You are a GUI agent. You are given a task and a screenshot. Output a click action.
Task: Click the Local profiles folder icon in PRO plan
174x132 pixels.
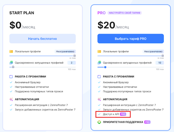(x=99, y=51)
